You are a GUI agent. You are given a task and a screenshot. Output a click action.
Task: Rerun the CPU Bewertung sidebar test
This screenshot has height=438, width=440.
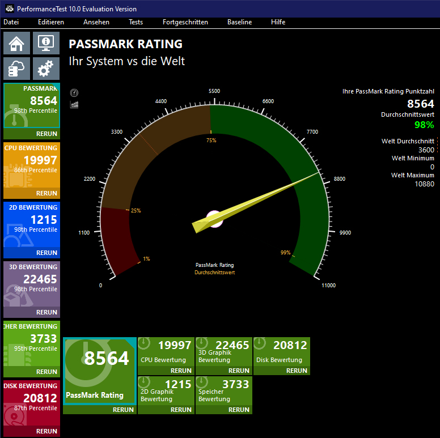pyautogui.click(x=46, y=193)
